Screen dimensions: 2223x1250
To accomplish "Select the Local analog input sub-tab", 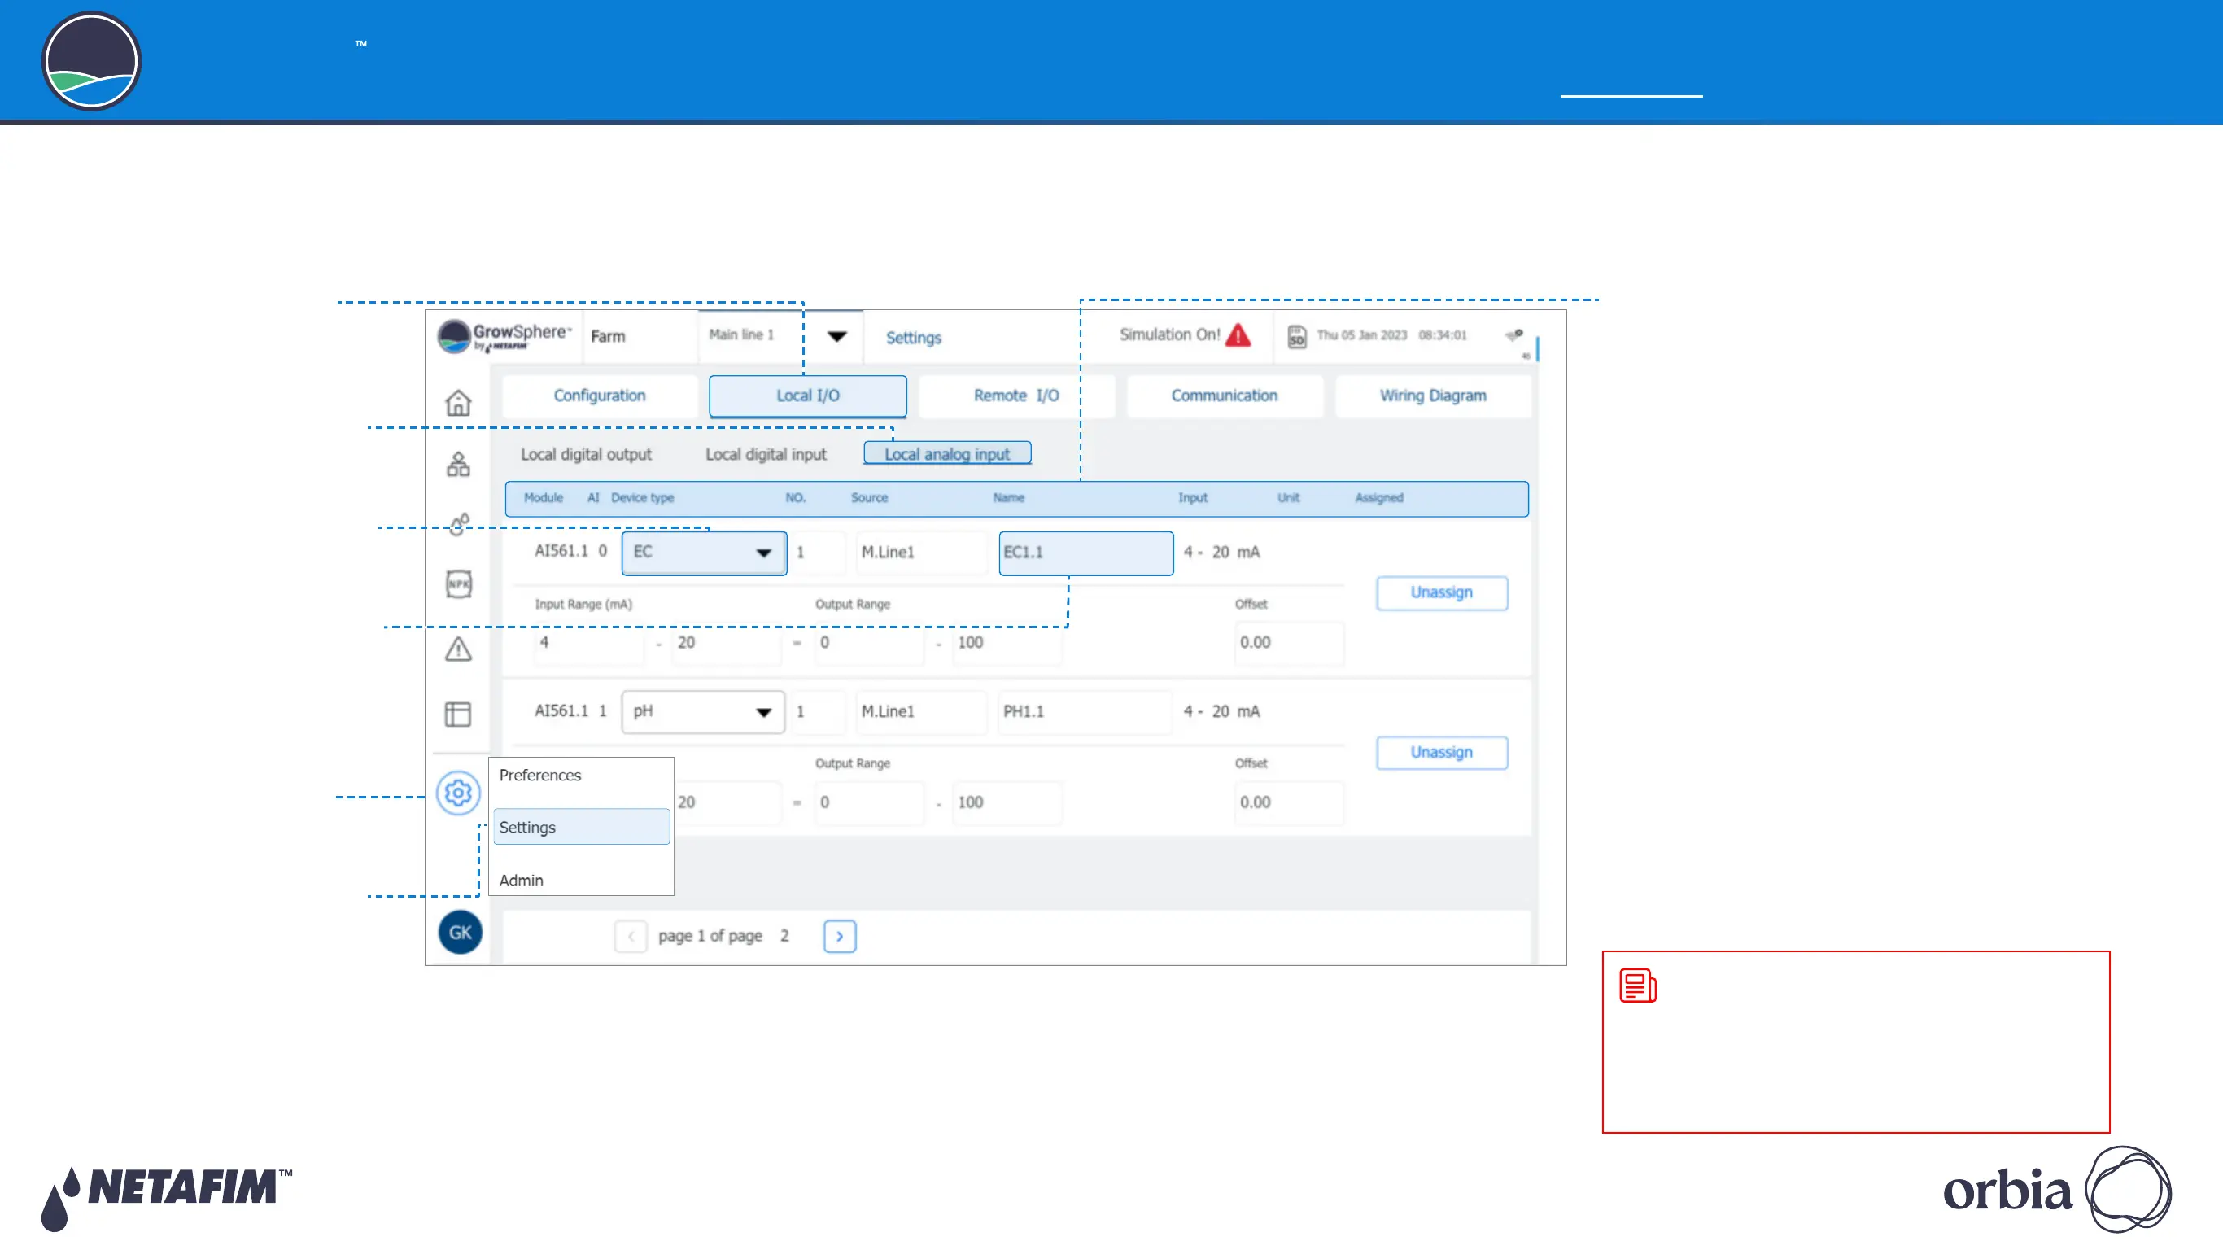I will pos(947,454).
